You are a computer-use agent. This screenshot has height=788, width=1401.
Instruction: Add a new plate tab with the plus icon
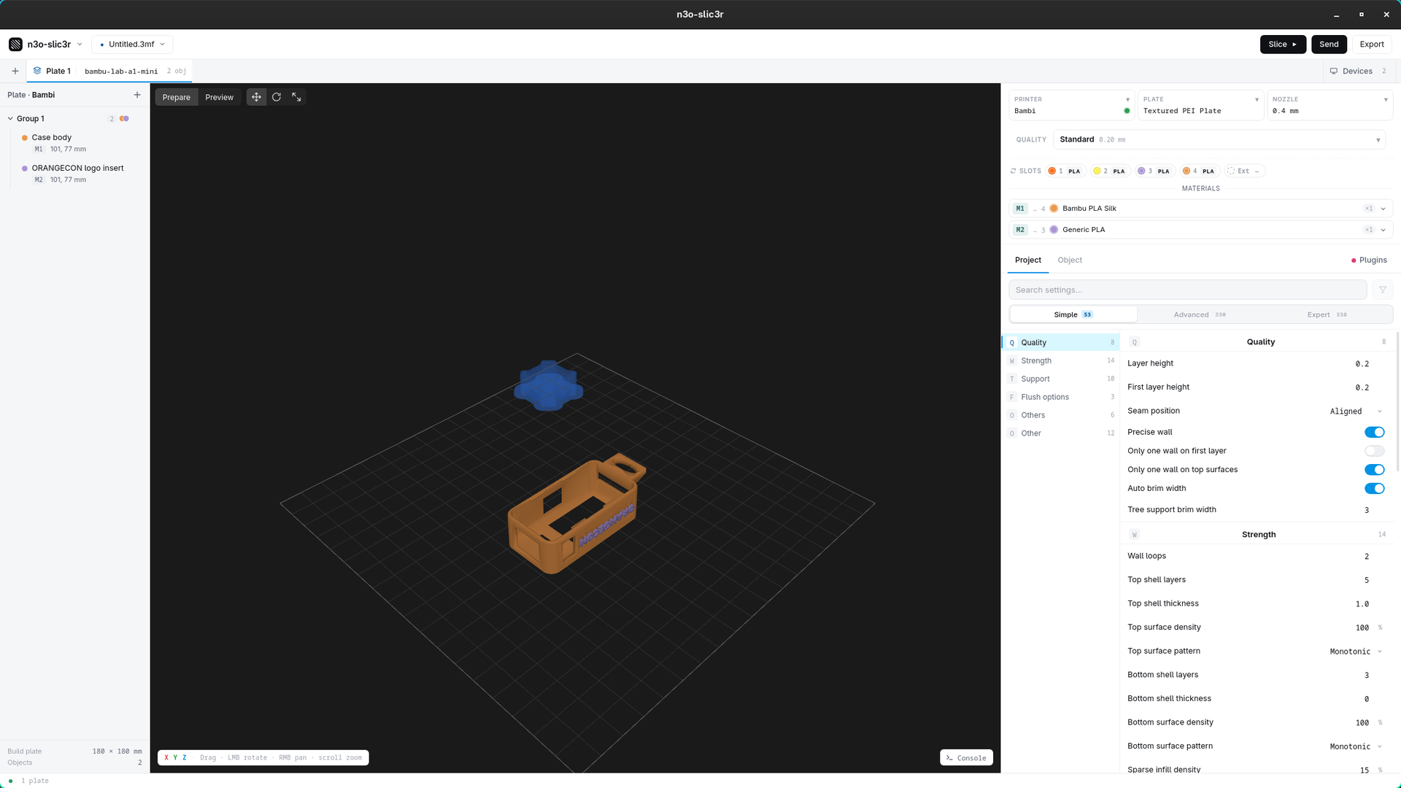coord(15,71)
